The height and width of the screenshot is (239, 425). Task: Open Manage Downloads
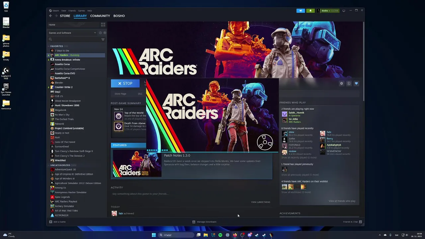pyautogui.click(x=204, y=222)
